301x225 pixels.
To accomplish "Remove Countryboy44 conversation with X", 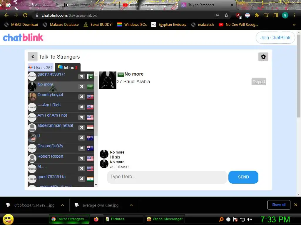I will pyautogui.click(x=82, y=97).
